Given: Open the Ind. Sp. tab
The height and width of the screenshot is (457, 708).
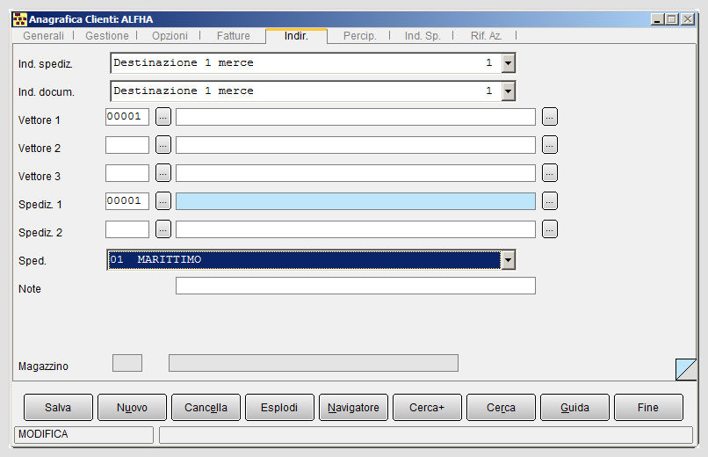Looking at the screenshot, I should pos(423,36).
